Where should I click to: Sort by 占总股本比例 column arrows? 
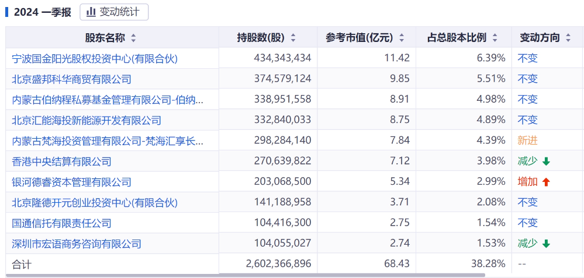495,38
